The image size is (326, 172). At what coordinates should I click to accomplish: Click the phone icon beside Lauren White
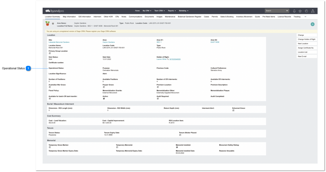(168, 59)
